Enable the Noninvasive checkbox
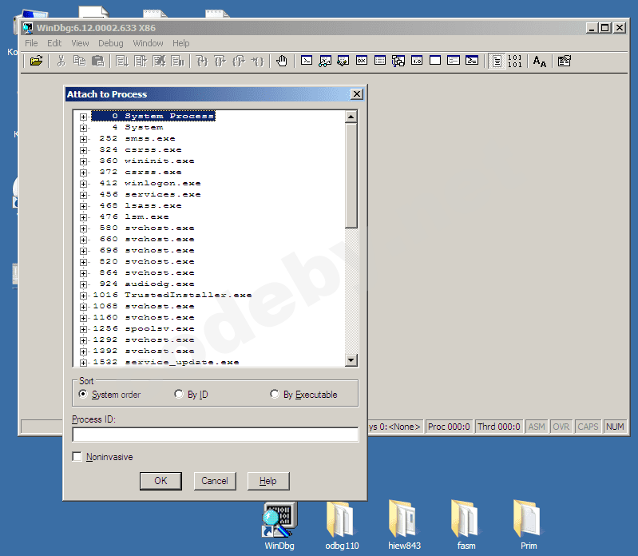 [x=77, y=457]
